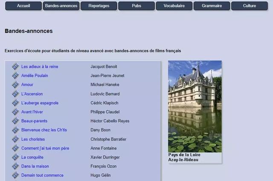Click director name Dany Boon
Screen dimensions: 273x181
[101, 130]
